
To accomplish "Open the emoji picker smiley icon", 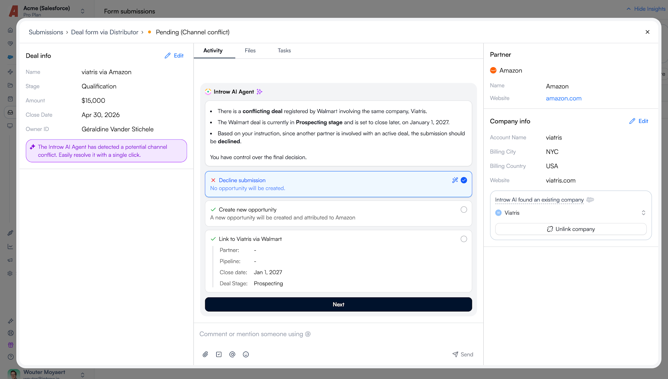I will coord(246,355).
